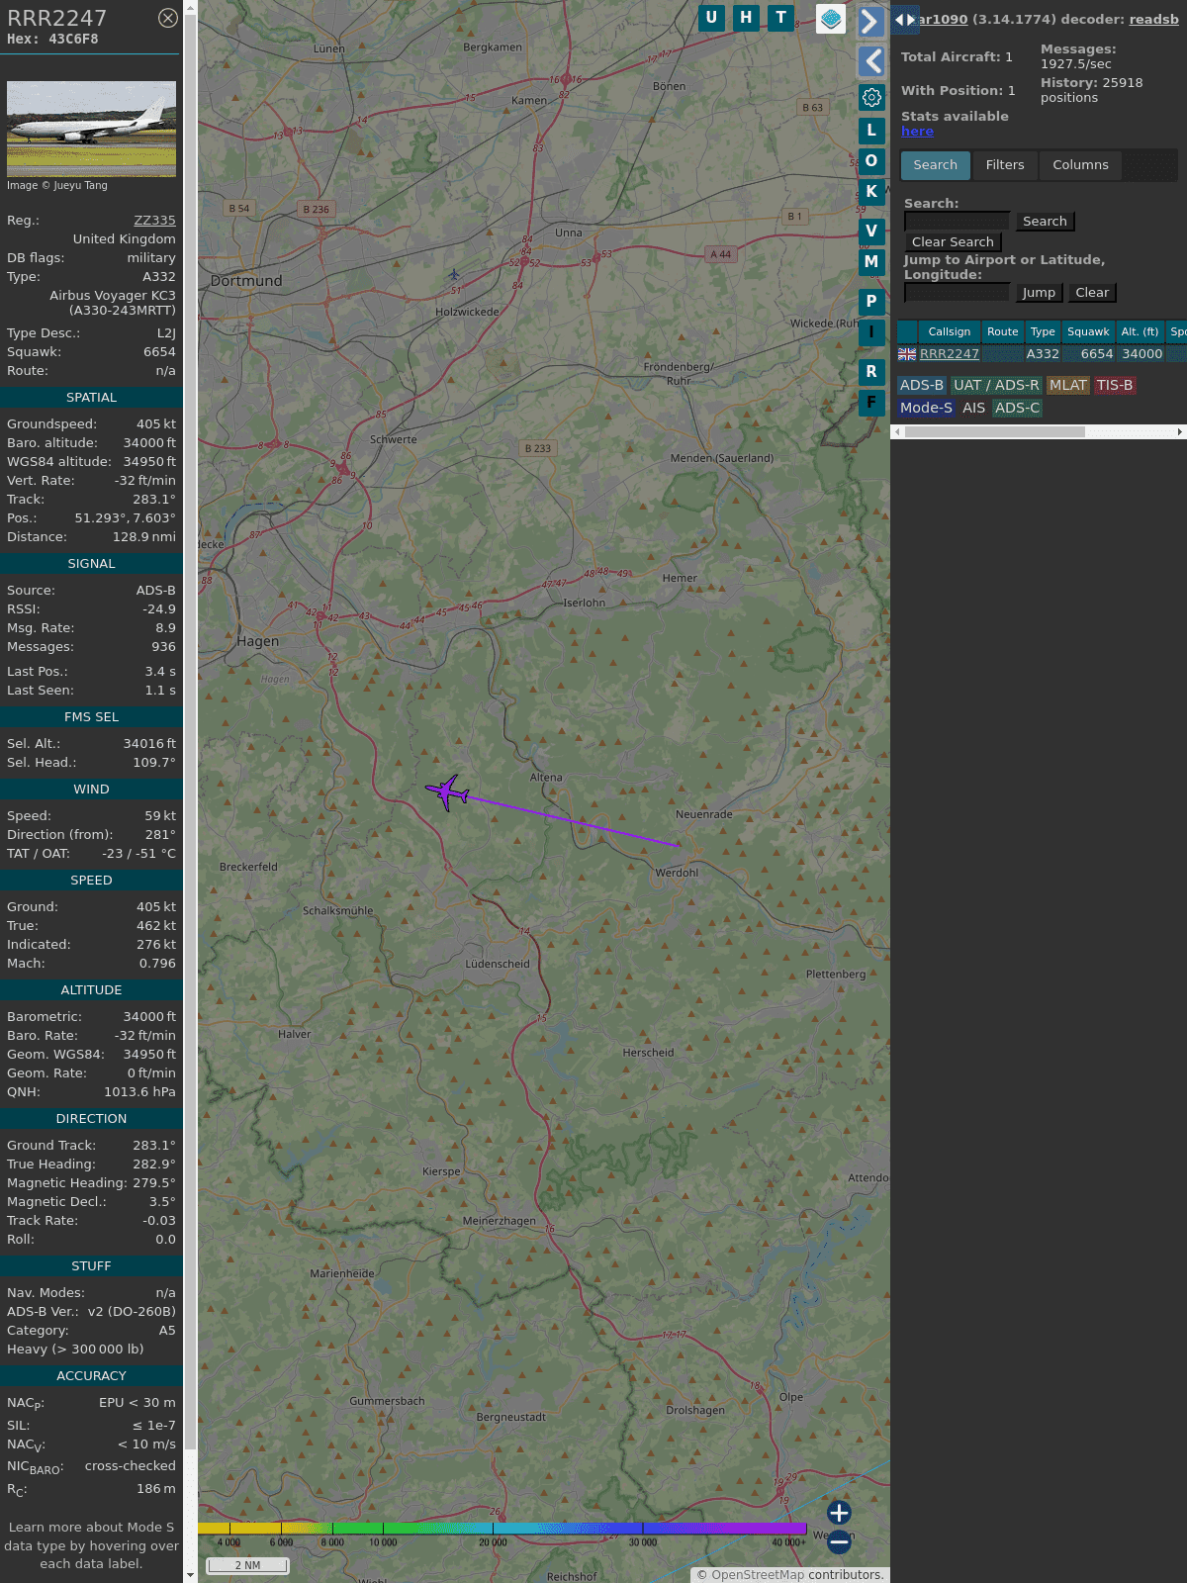Screen dimensions: 1187x1583
Task: Switch to the Columns tab
Action: pyautogui.click(x=1080, y=165)
